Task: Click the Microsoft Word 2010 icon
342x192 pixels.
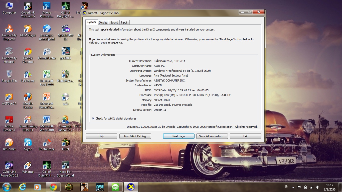Action: tap(47, 124)
